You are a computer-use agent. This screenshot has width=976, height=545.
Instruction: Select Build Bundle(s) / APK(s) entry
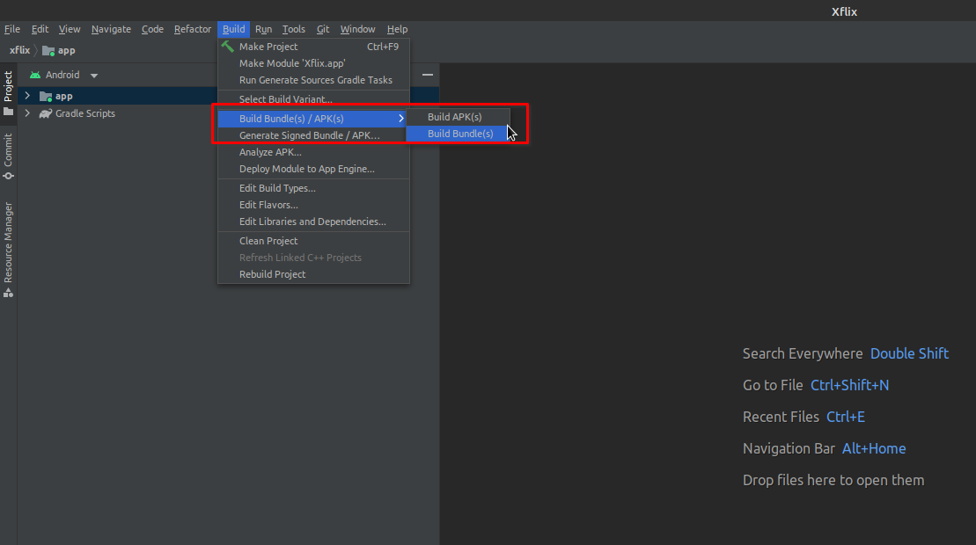click(x=313, y=119)
